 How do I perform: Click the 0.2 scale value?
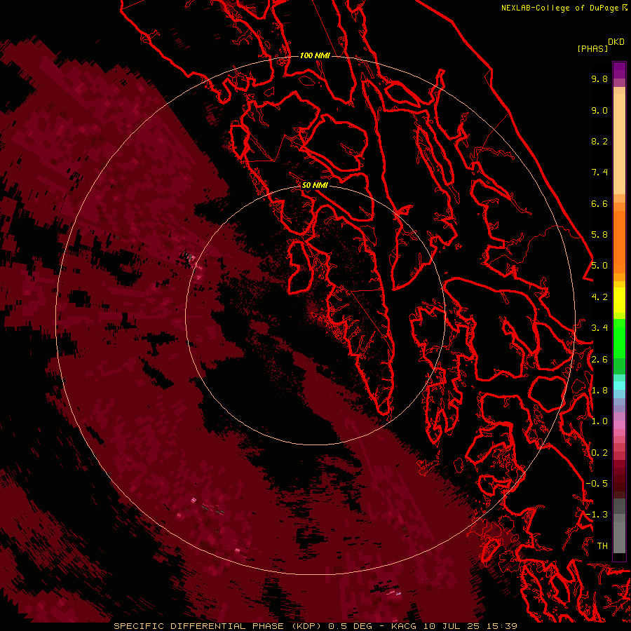point(599,453)
